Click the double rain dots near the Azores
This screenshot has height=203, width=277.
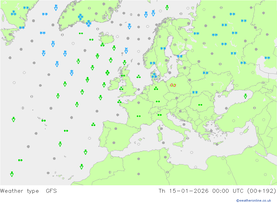pyautogui.click(x=44, y=120)
